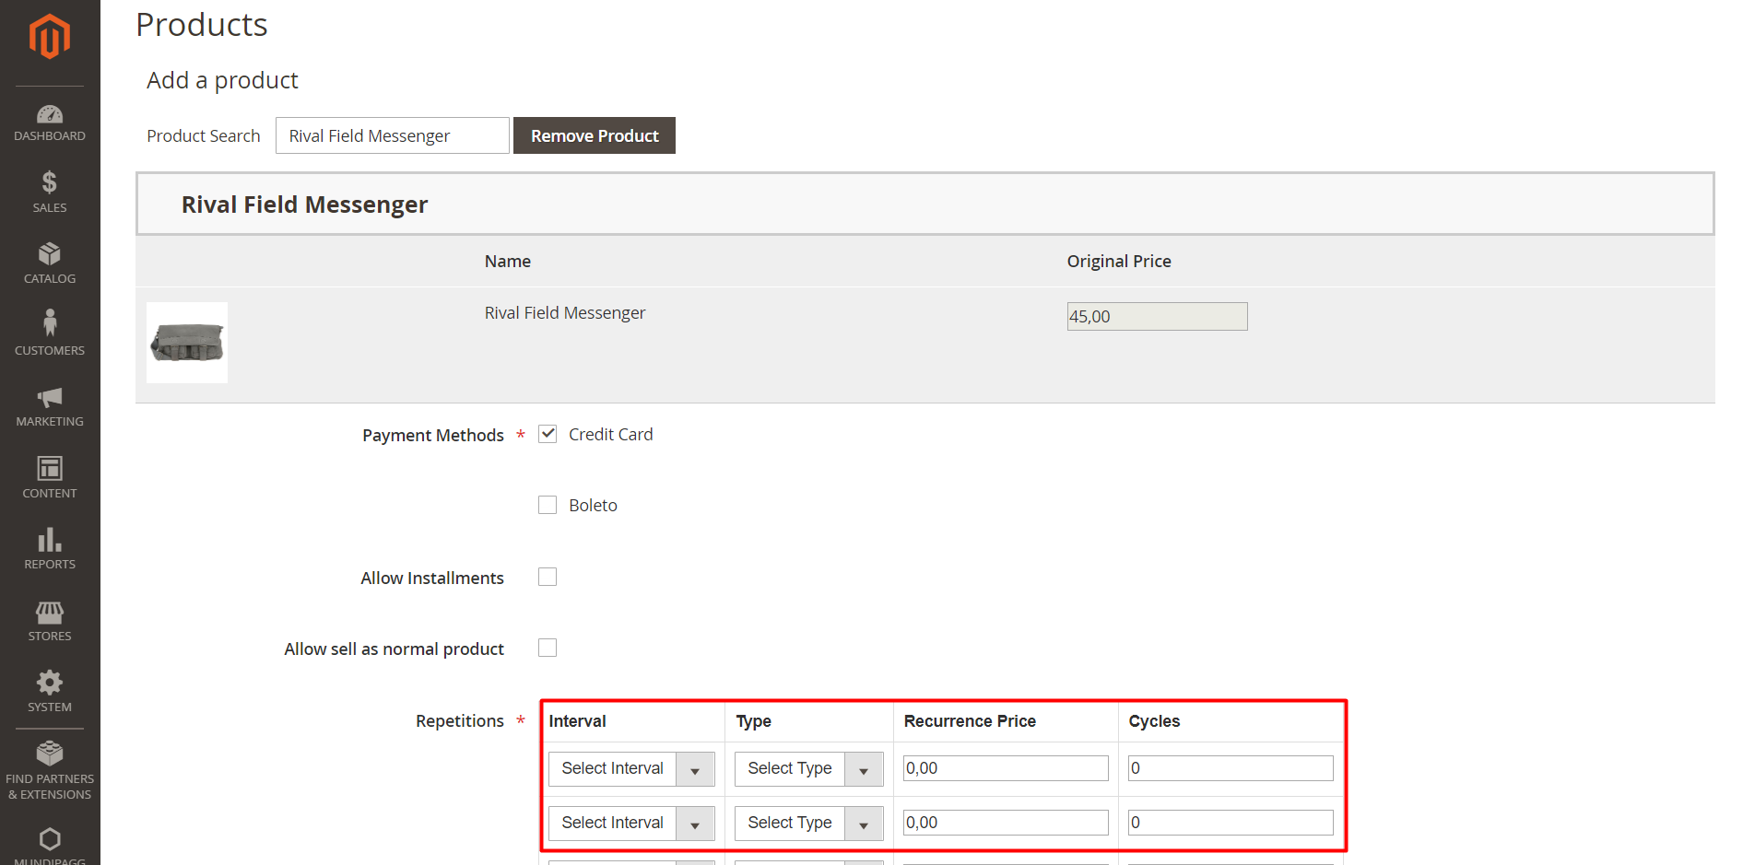Click the Original Price column header

(1119, 262)
